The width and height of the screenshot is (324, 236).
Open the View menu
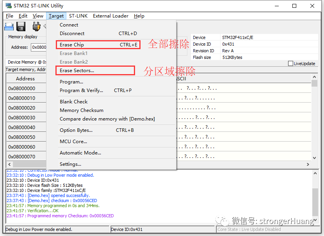tap(38, 16)
